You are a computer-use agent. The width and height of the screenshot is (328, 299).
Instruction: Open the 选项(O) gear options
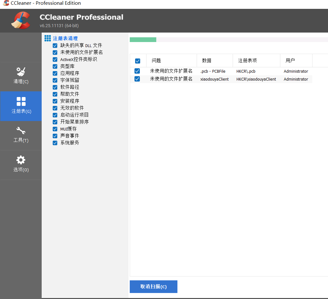tap(21, 165)
